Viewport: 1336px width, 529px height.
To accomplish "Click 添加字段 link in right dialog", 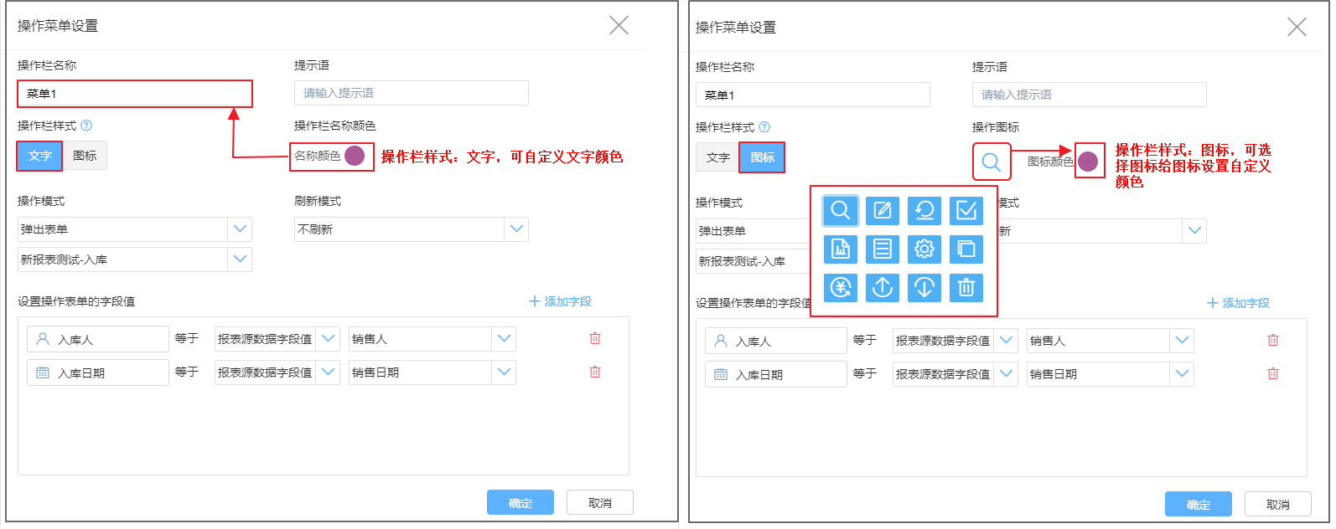I will [1238, 303].
